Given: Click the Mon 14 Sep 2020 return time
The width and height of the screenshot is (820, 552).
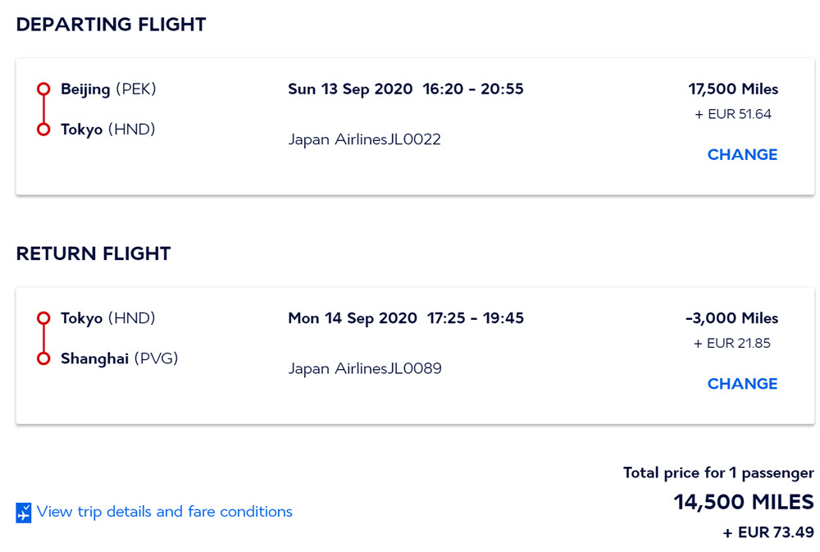Looking at the screenshot, I should click(405, 318).
